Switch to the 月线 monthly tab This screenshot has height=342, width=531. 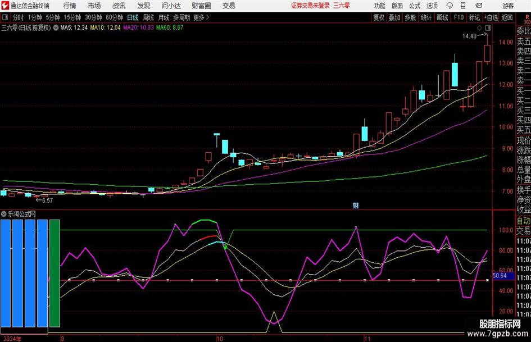pyautogui.click(x=164, y=17)
